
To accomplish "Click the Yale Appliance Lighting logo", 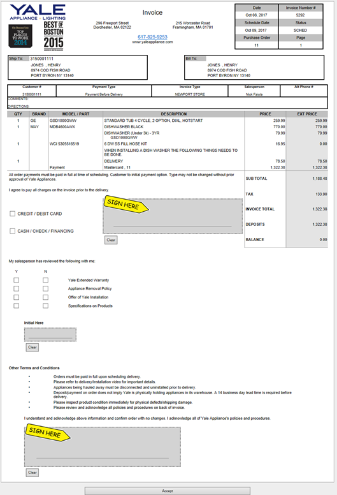I will [38, 12].
